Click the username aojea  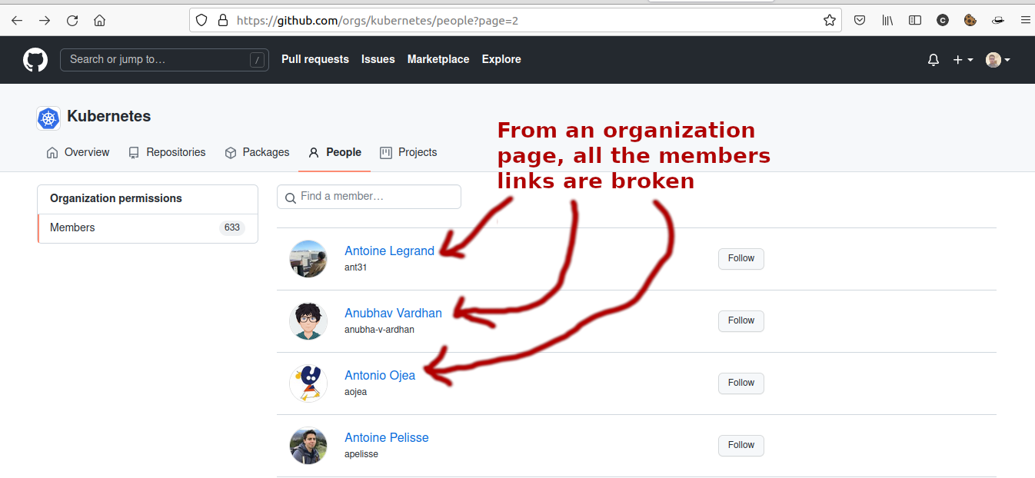(356, 392)
